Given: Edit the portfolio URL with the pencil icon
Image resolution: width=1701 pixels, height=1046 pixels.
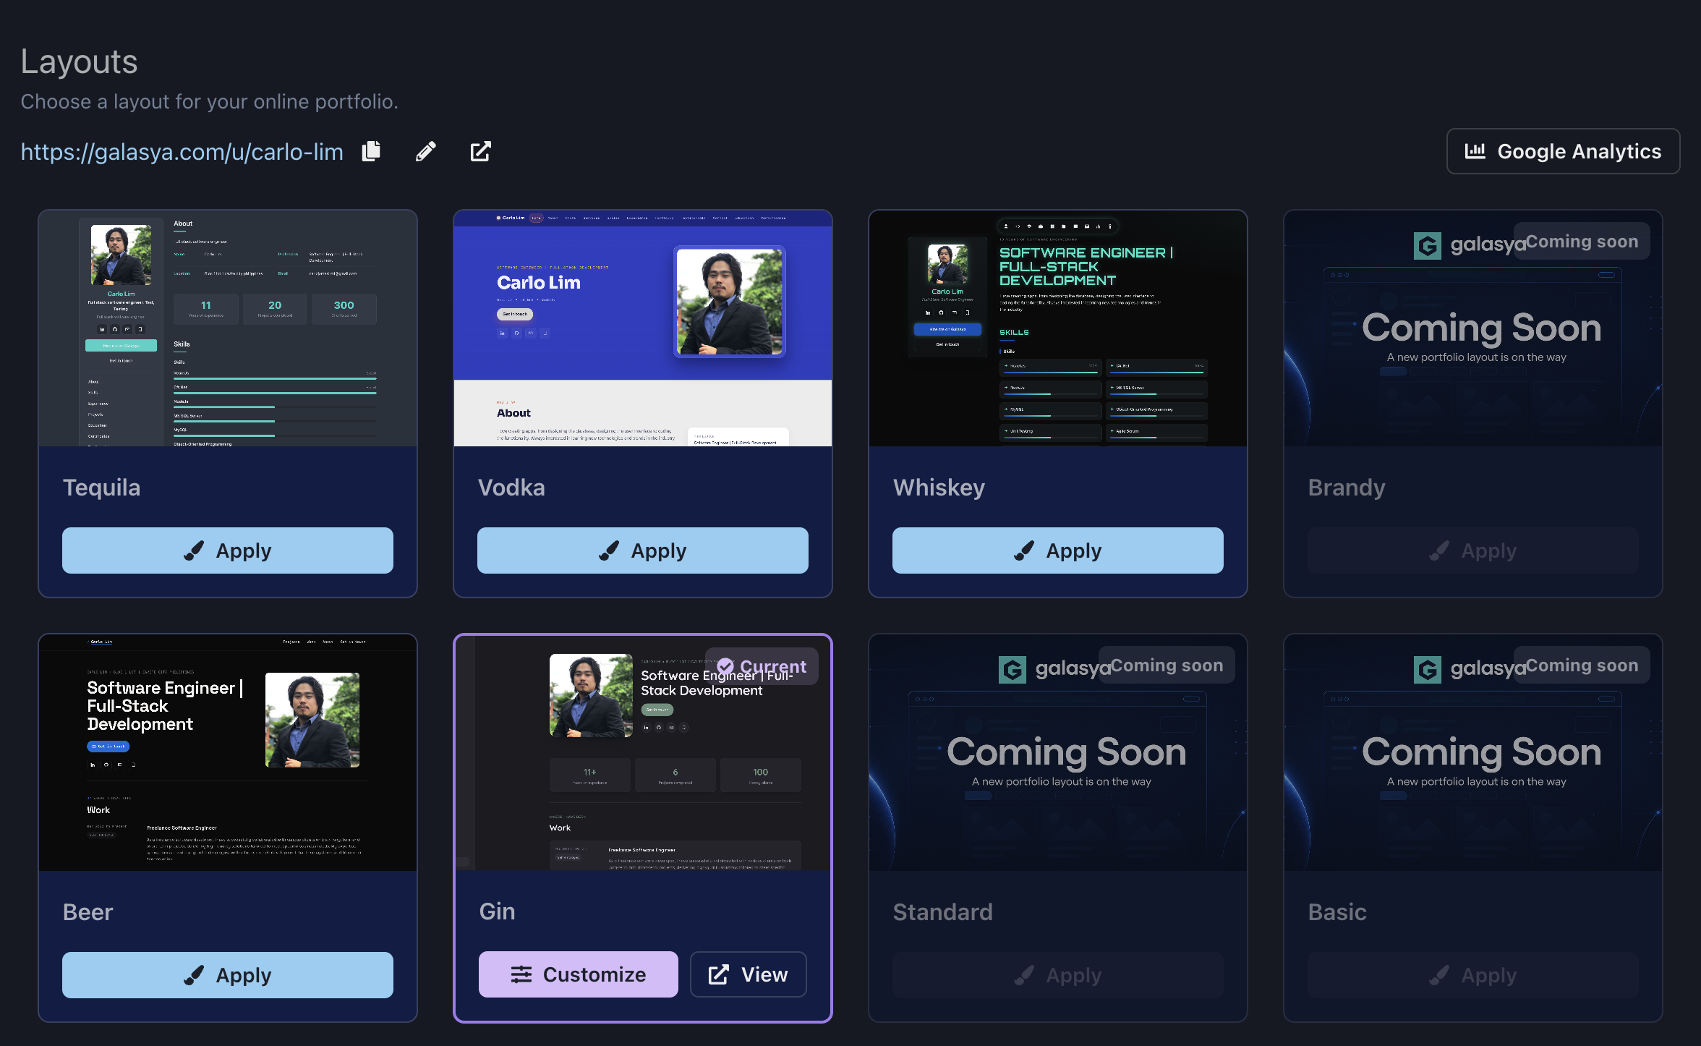Looking at the screenshot, I should (426, 151).
